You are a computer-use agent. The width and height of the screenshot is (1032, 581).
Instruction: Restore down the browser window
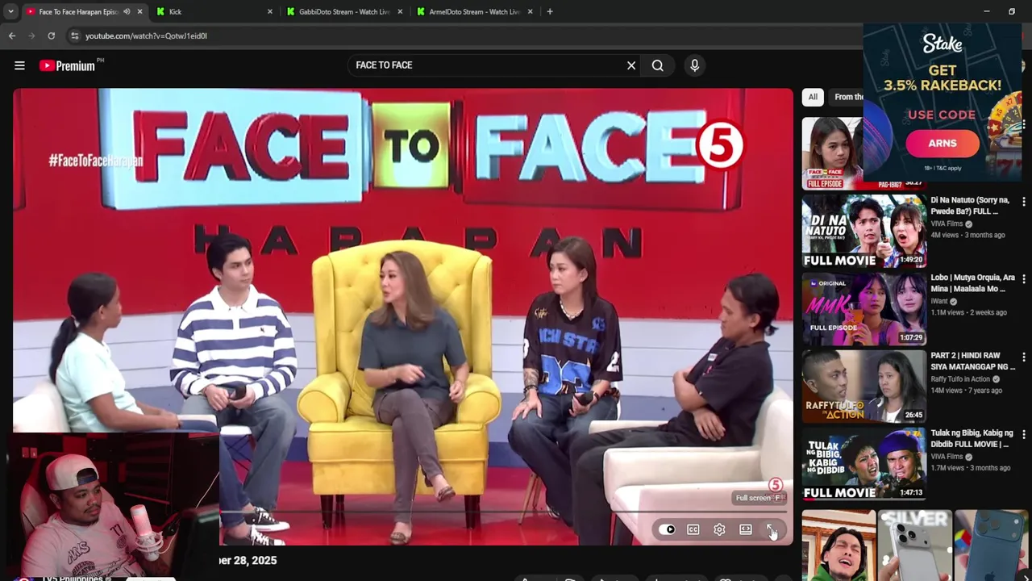click(1012, 11)
